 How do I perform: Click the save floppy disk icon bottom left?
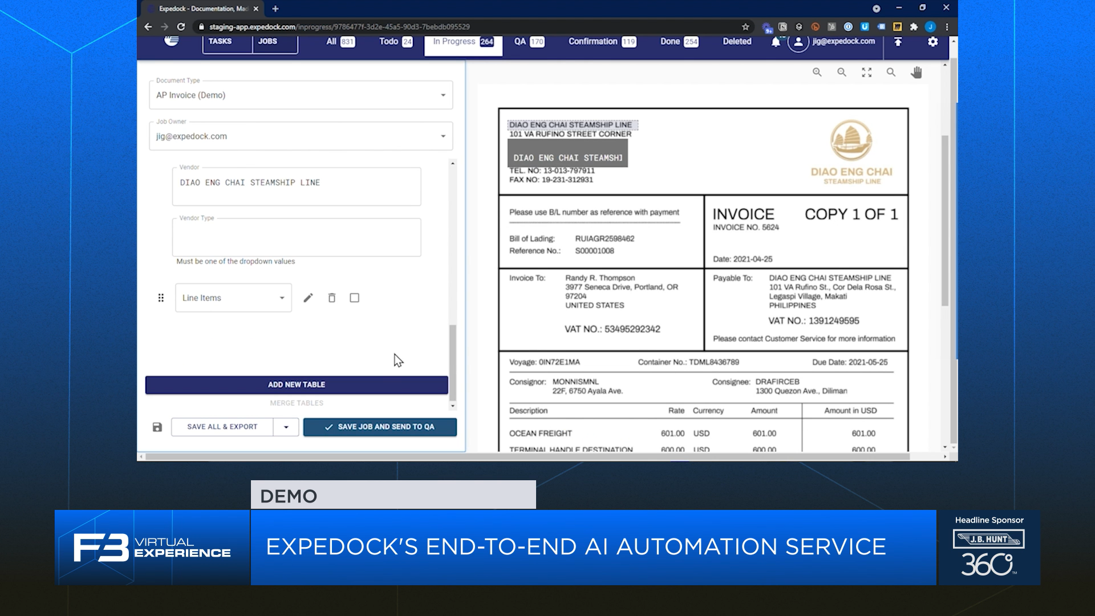coord(157,425)
